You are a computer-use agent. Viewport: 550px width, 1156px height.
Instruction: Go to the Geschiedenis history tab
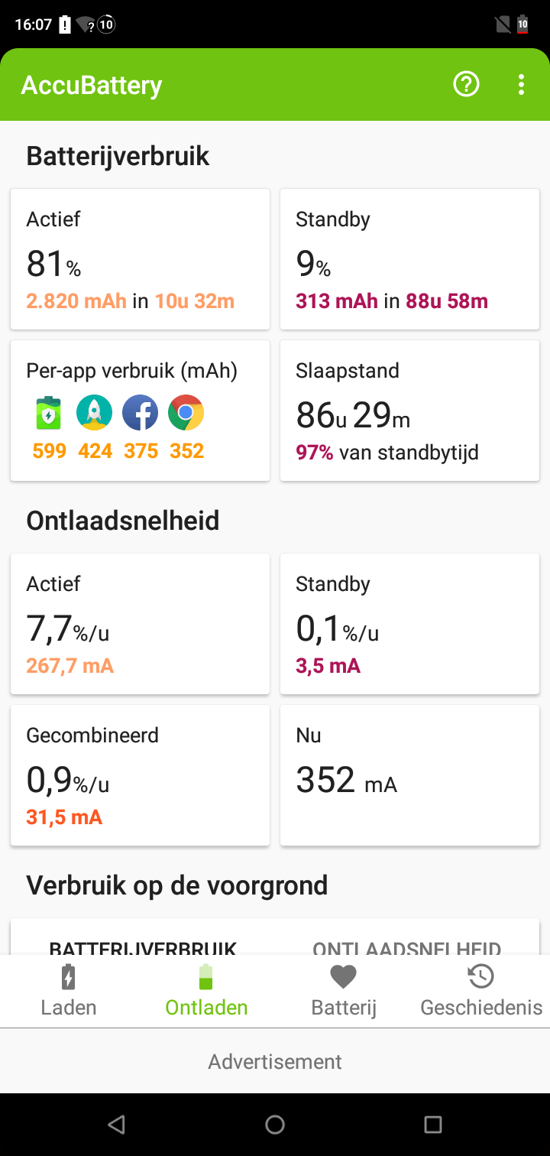coord(481,991)
